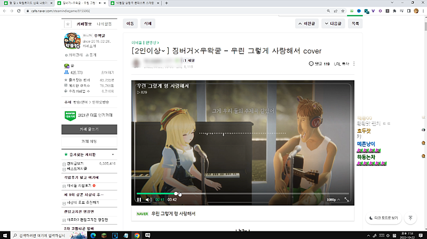
Task: Open the Windows notification center
Action: [x=421, y=235]
